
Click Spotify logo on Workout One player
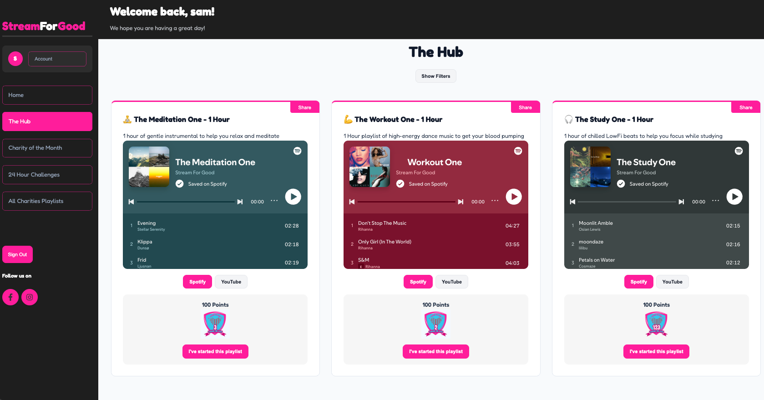click(518, 151)
